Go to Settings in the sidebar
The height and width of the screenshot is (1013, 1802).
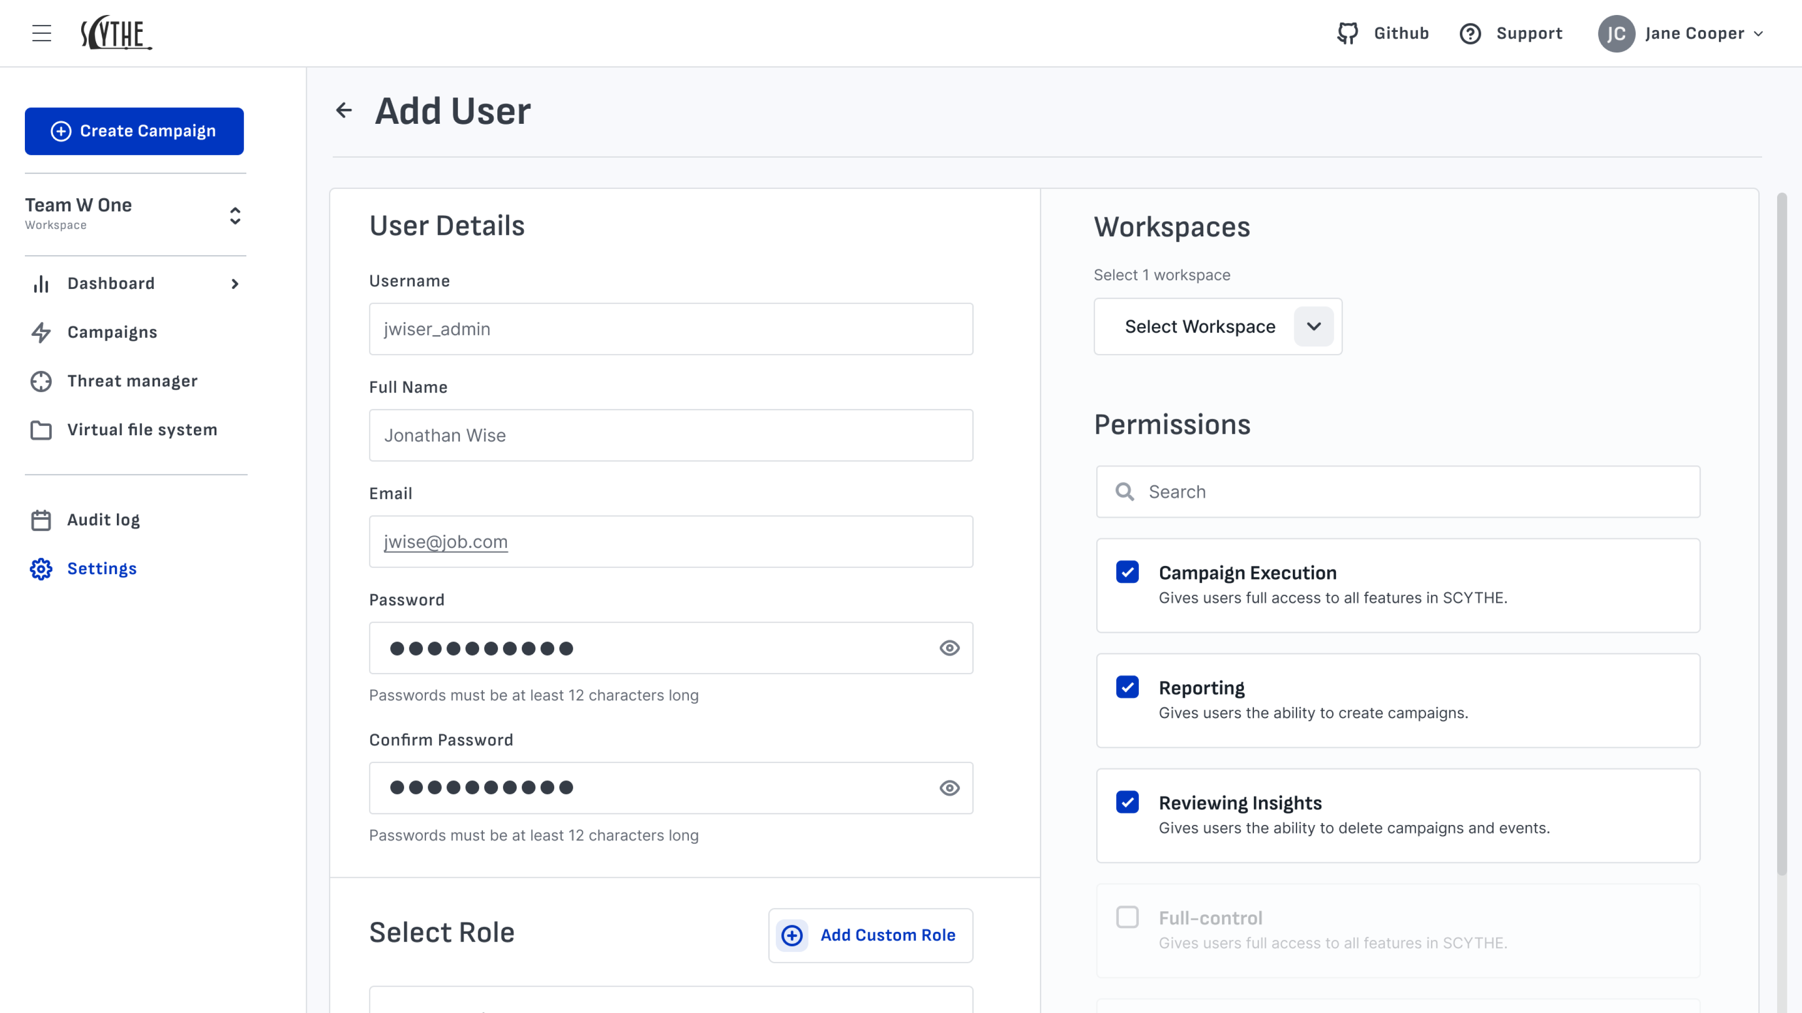pyautogui.click(x=101, y=568)
